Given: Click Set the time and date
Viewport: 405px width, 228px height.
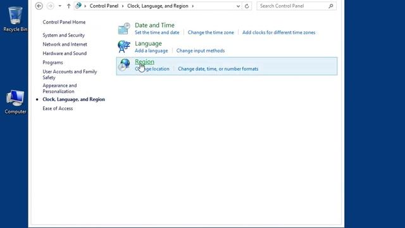Looking at the screenshot, I should click(157, 32).
